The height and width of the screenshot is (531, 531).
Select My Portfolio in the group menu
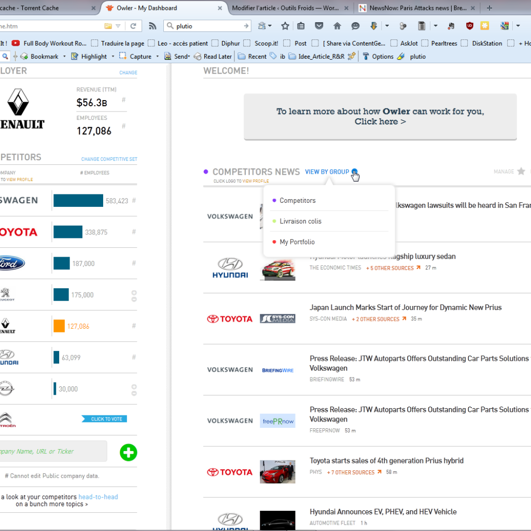(x=329, y=242)
